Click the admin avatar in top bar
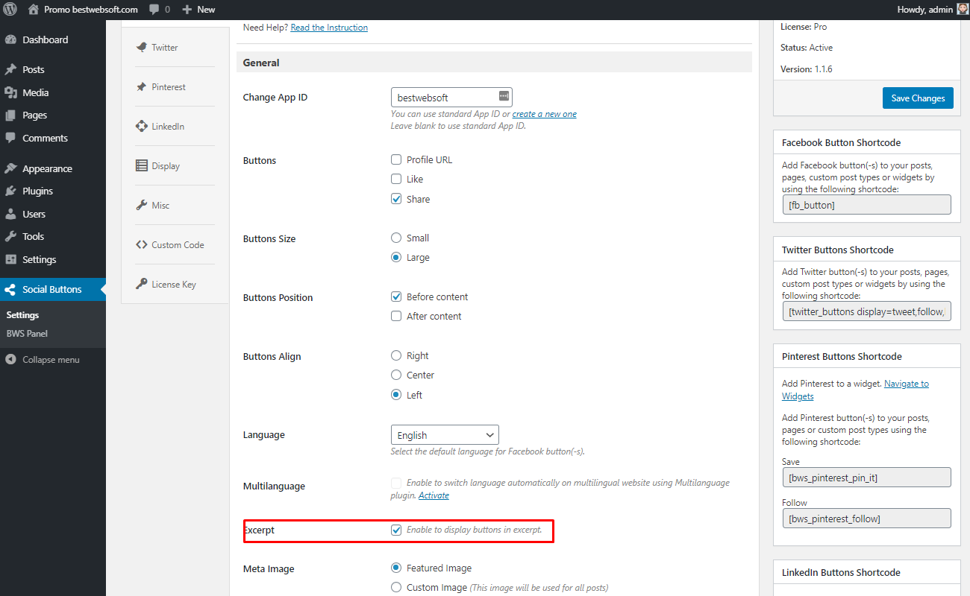Image resolution: width=970 pixels, height=596 pixels. 963,10
